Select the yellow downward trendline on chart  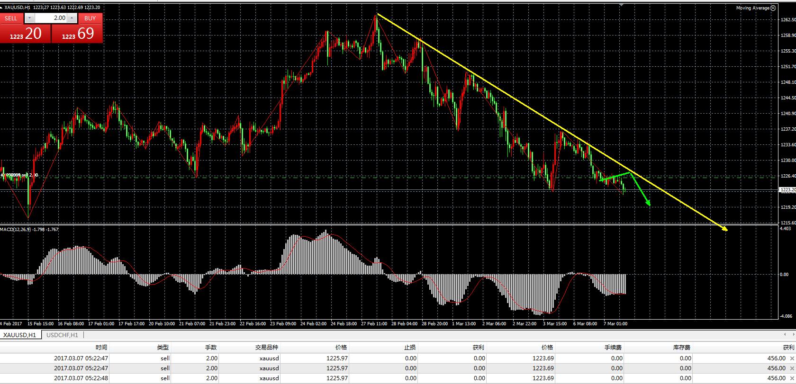point(521,104)
